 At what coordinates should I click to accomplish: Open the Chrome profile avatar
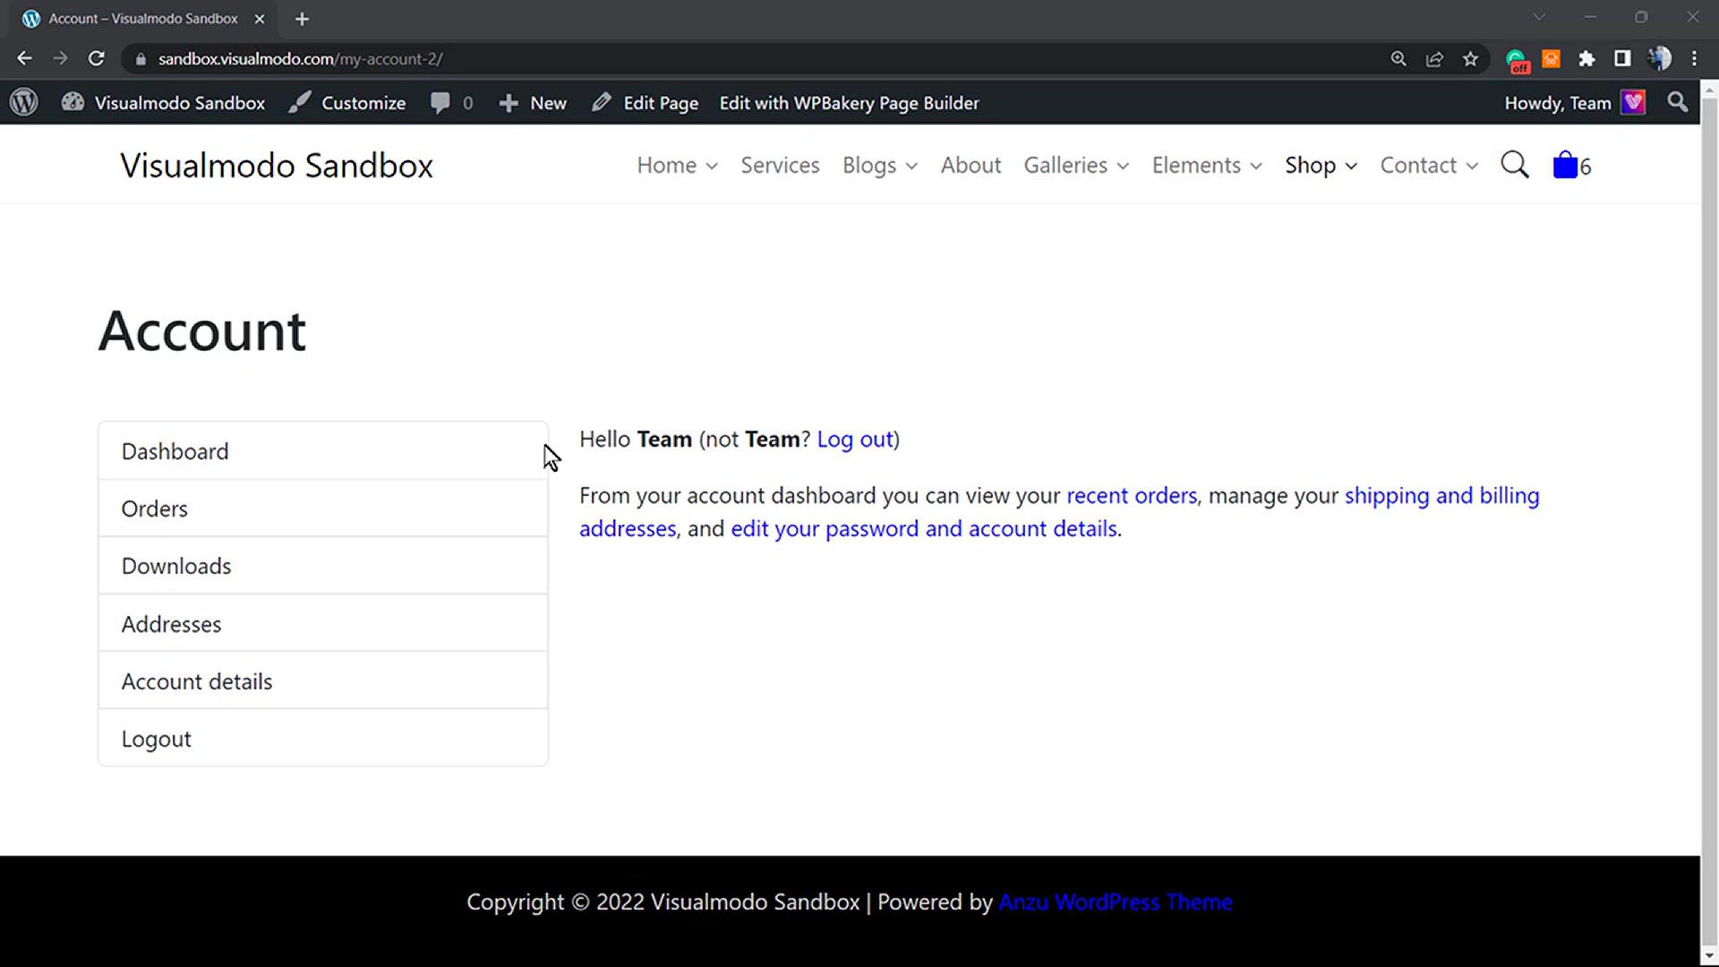(x=1659, y=58)
